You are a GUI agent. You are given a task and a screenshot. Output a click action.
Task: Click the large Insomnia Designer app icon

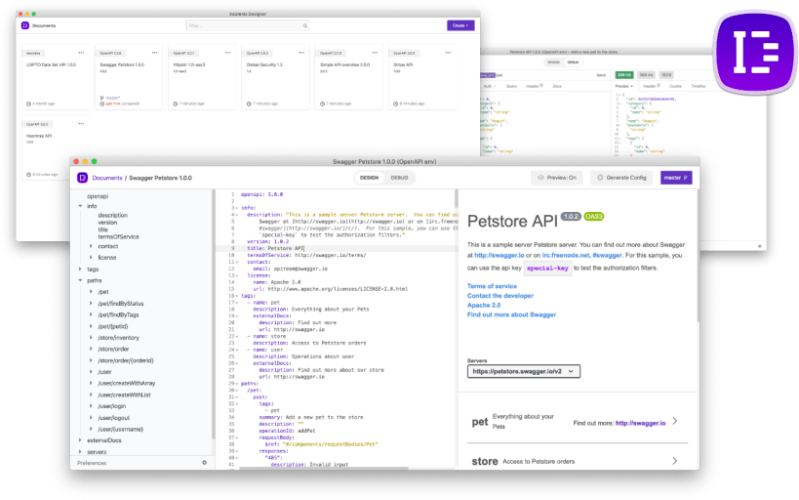click(x=755, y=53)
